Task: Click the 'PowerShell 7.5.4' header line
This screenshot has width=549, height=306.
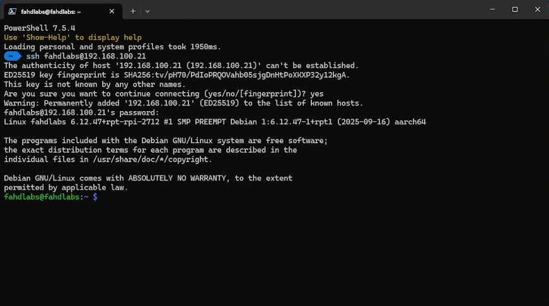Action: (x=41, y=28)
